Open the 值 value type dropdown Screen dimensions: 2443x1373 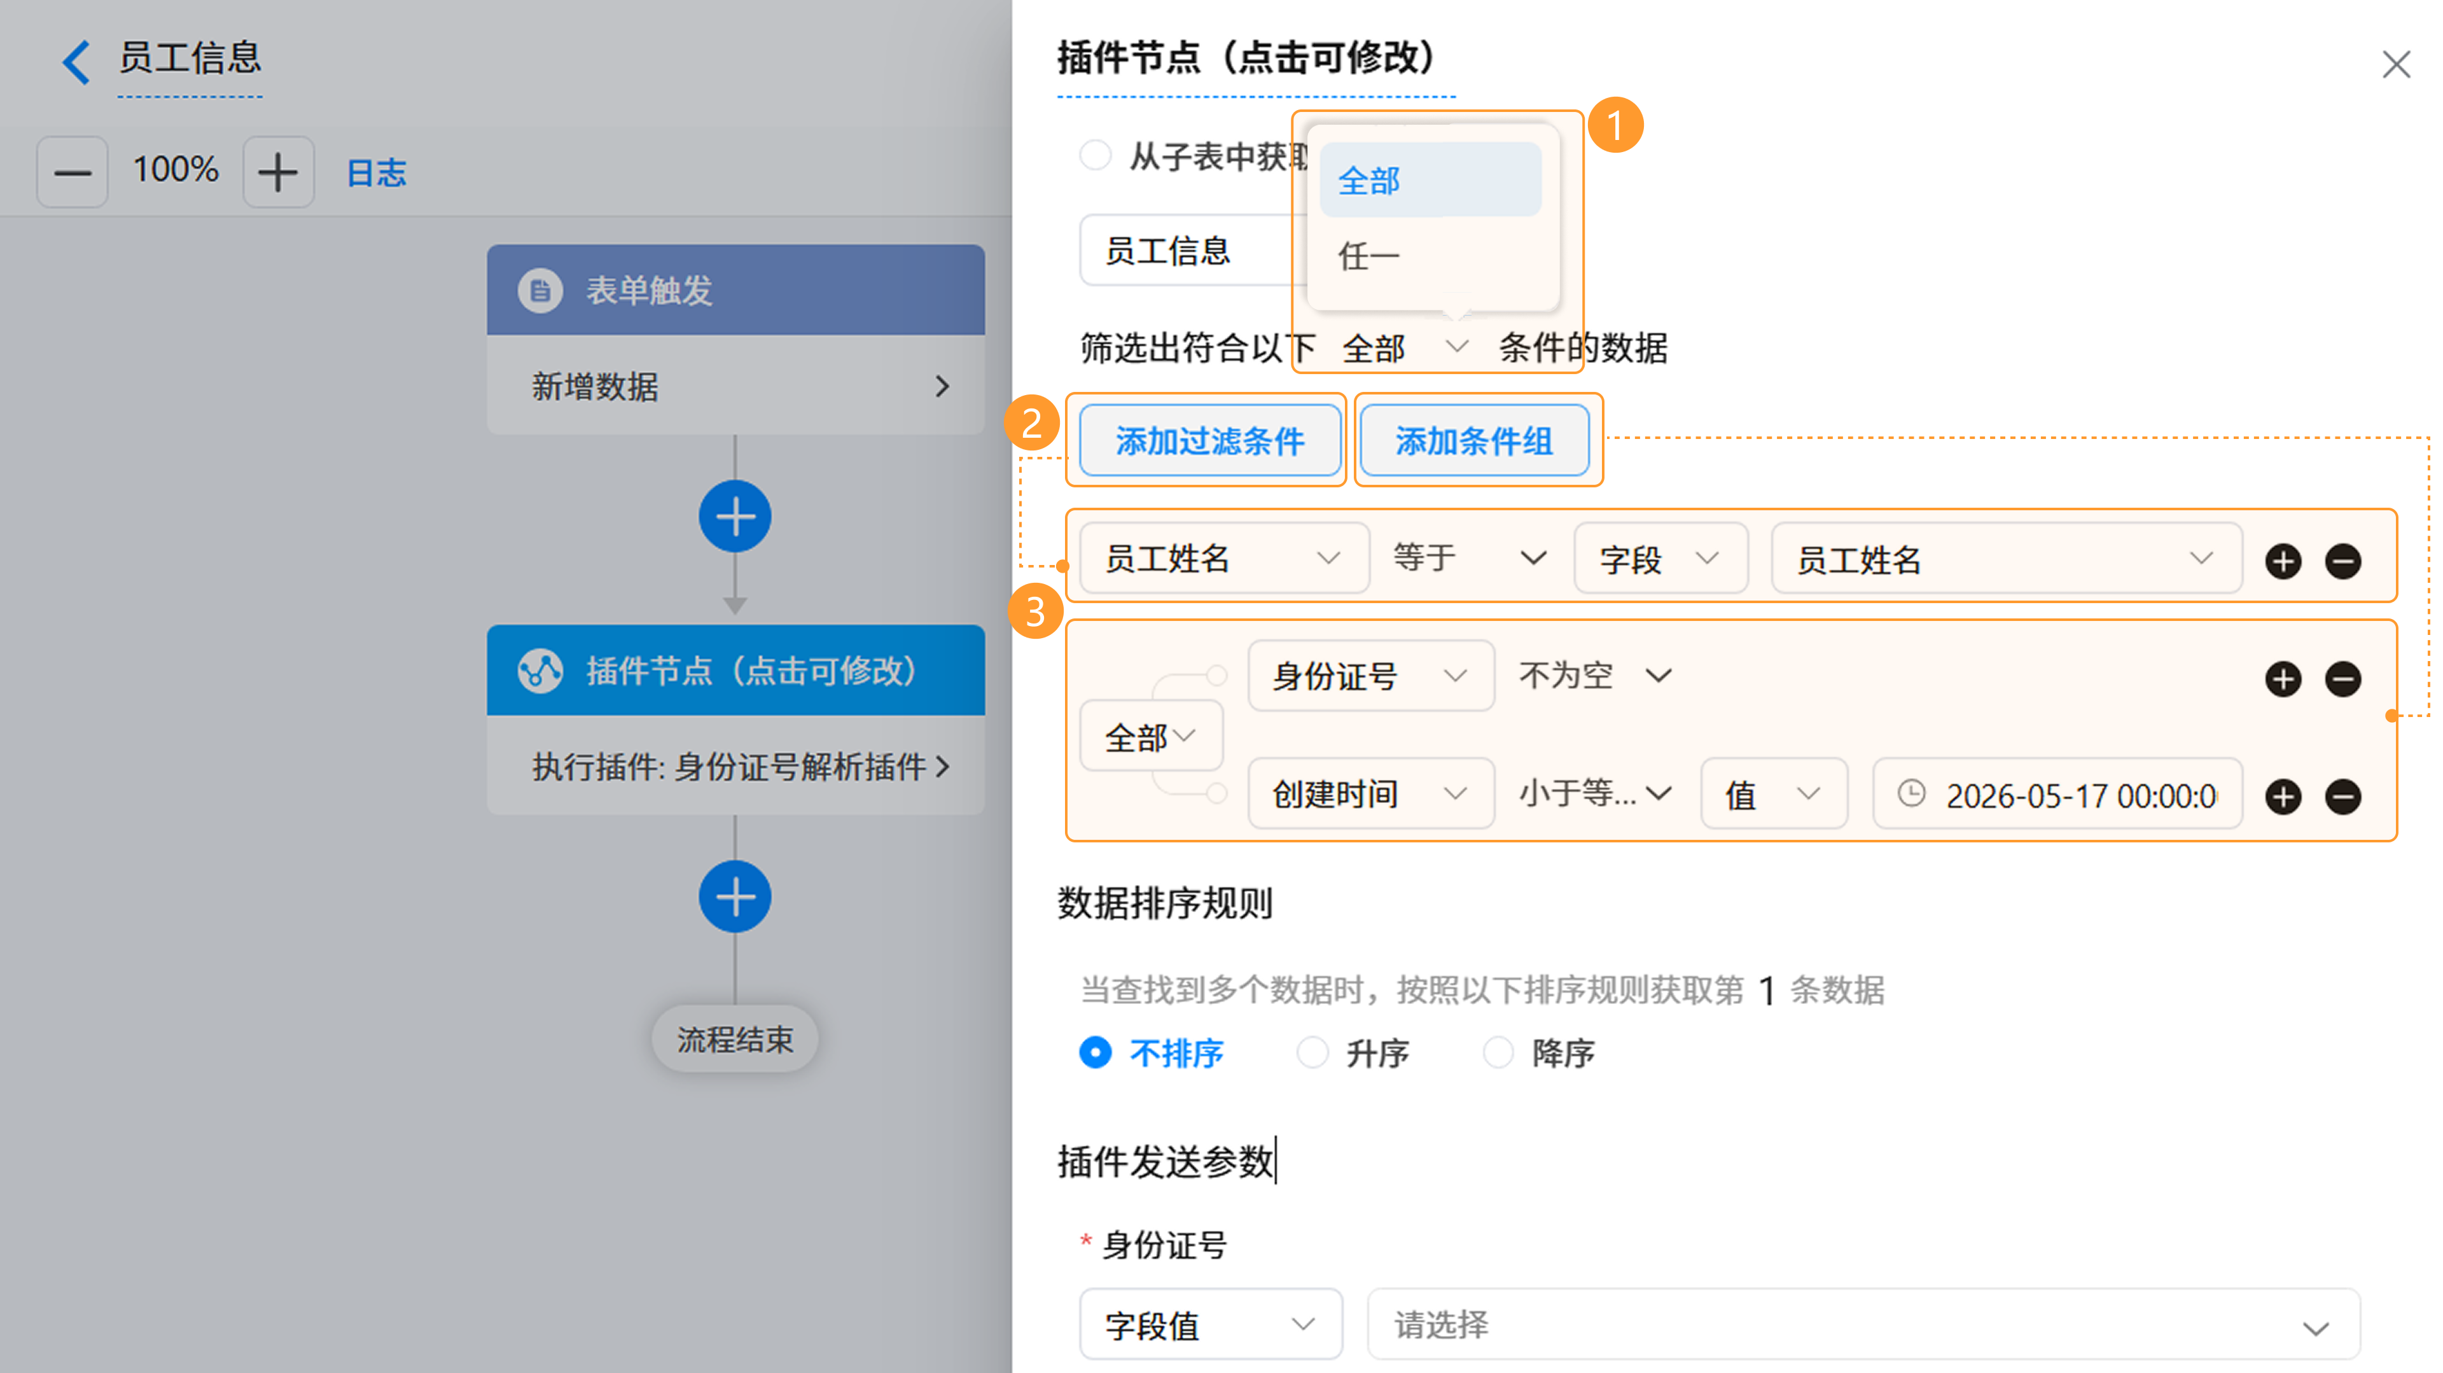(x=1774, y=793)
